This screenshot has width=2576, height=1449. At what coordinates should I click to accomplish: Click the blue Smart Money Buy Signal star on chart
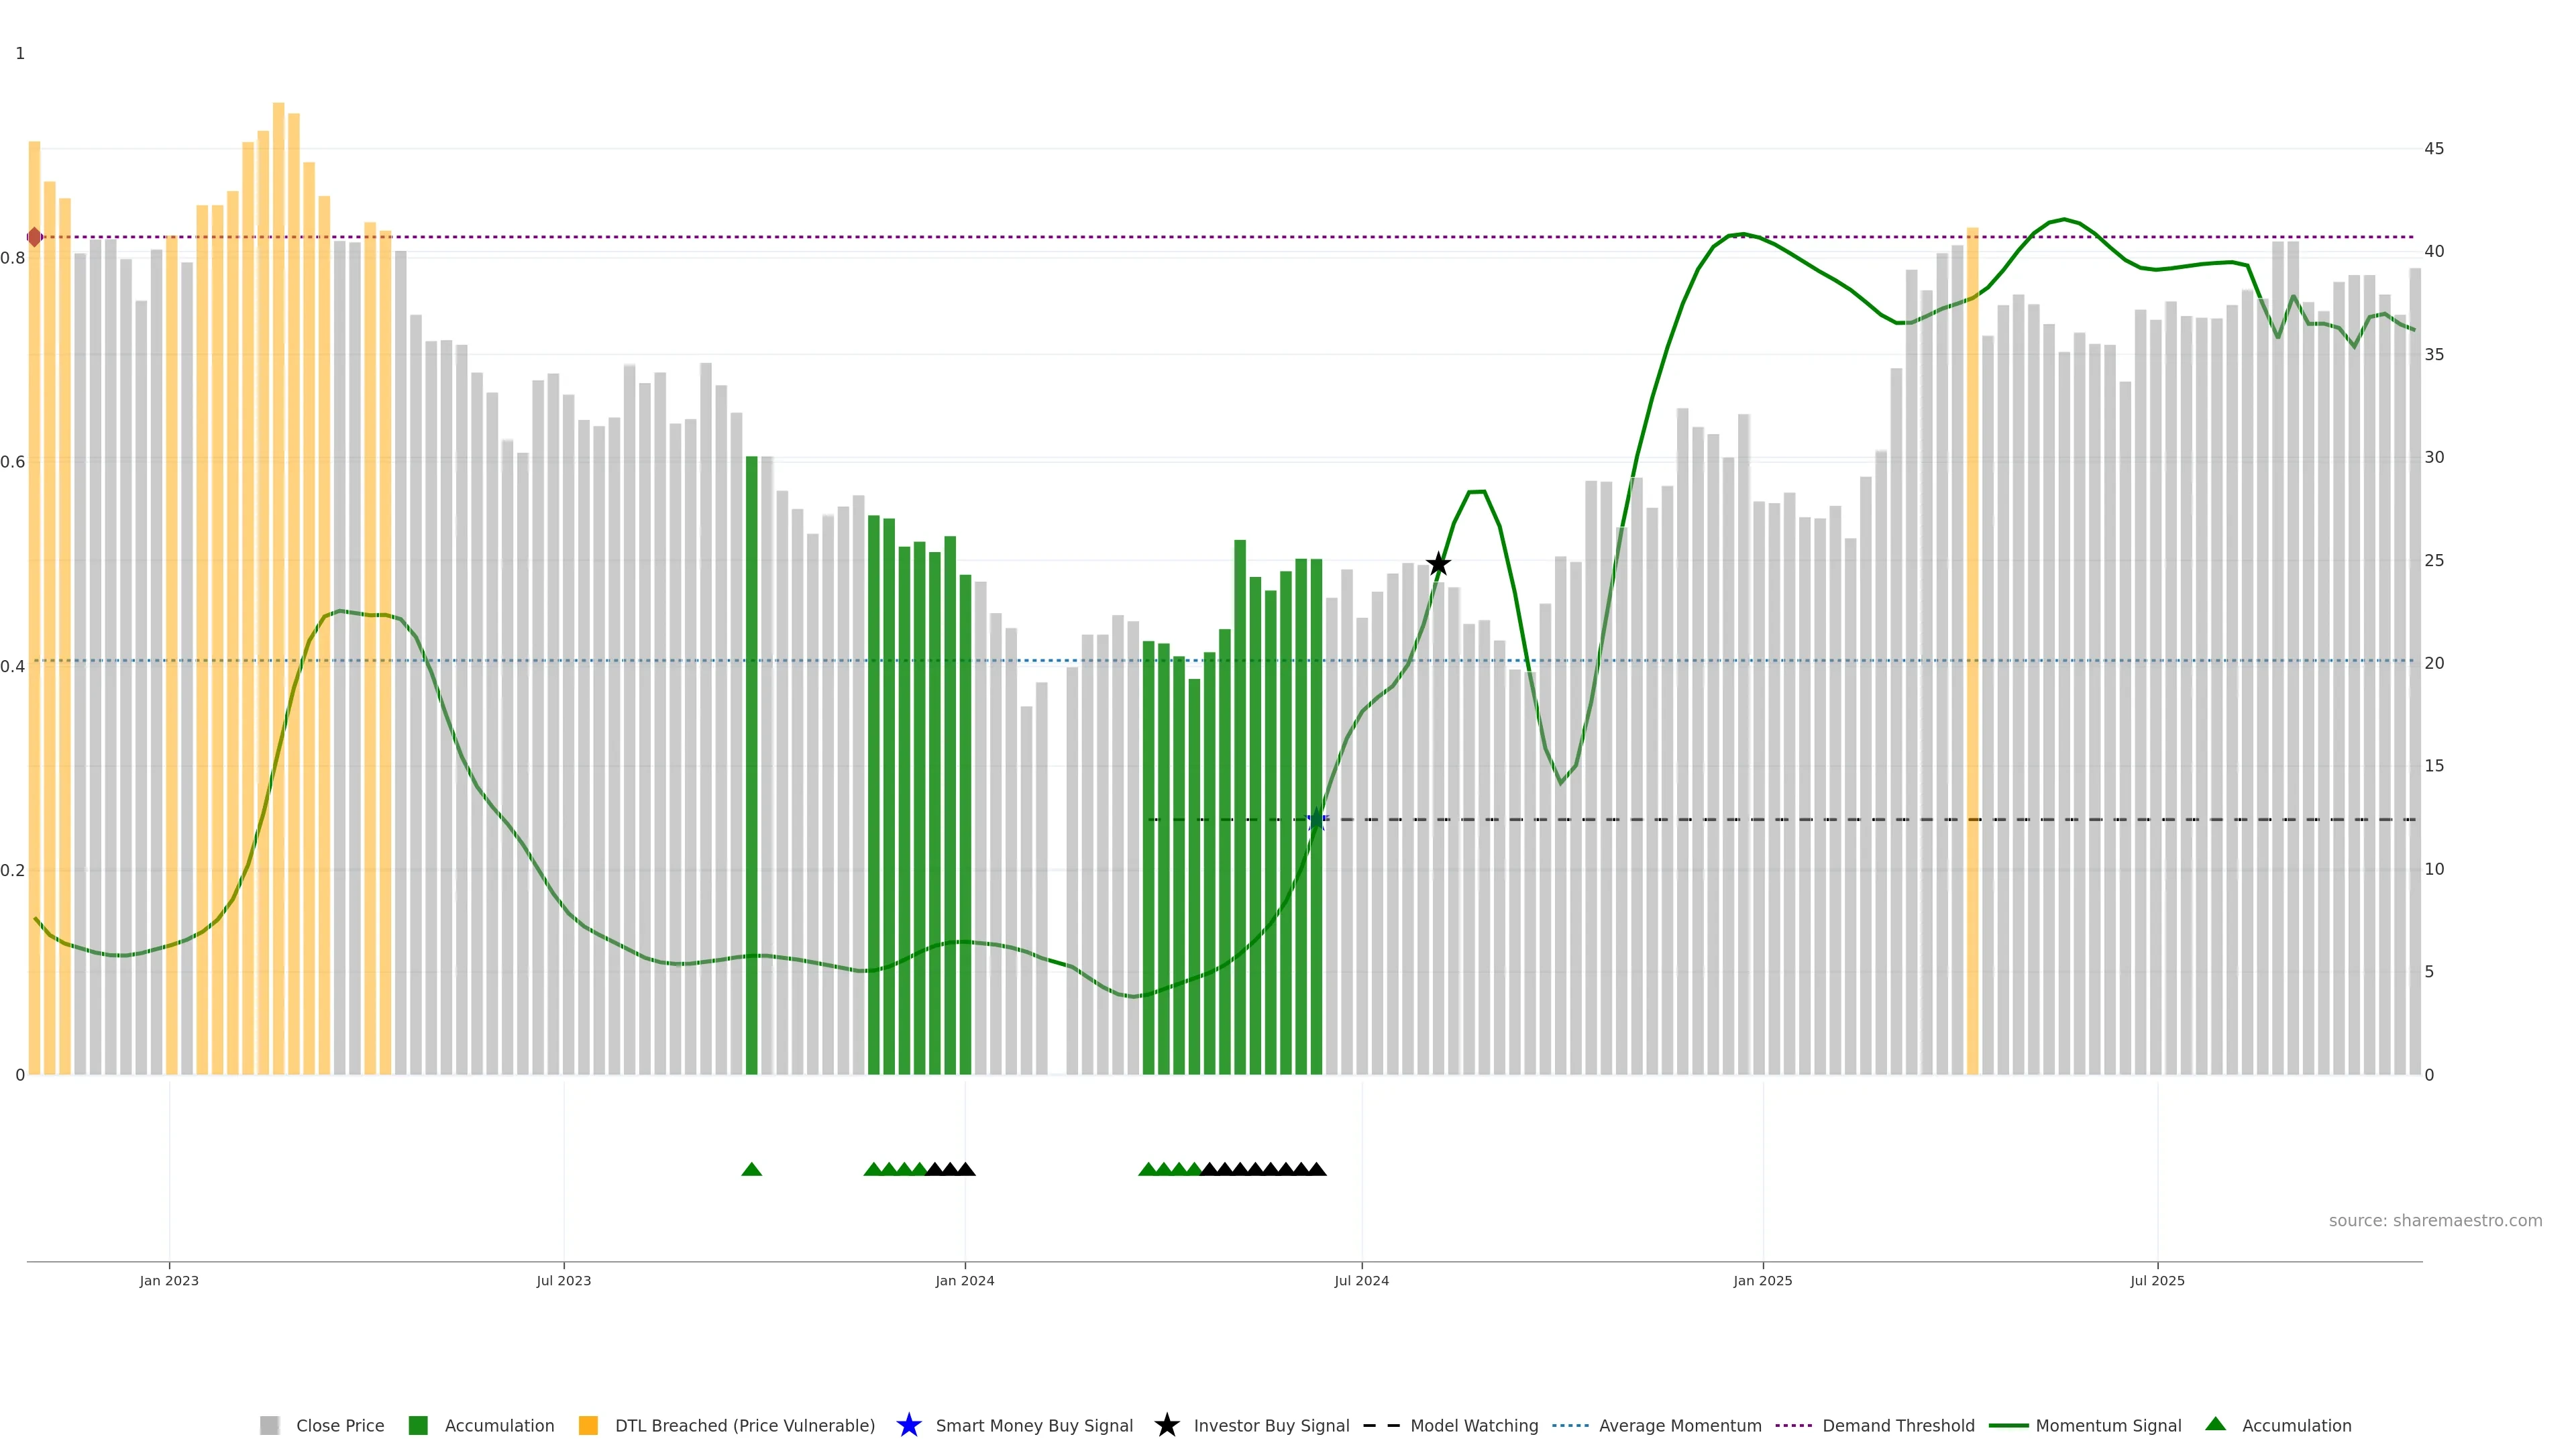[x=1317, y=820]
